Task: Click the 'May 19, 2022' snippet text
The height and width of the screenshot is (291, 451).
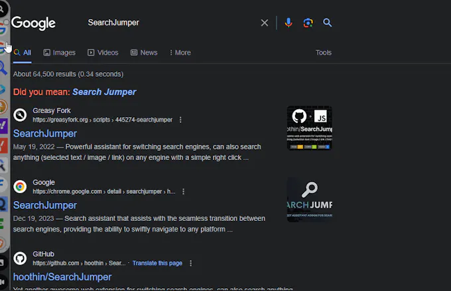Action: tap(34, 147)
